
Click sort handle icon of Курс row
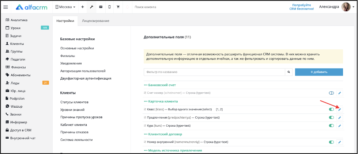pos(145,126)
